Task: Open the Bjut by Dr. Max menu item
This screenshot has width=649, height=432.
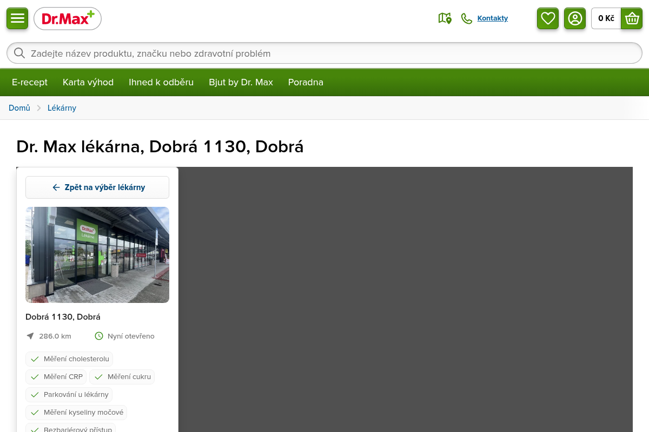Action: pyautogui.click(x=241, y=82)
